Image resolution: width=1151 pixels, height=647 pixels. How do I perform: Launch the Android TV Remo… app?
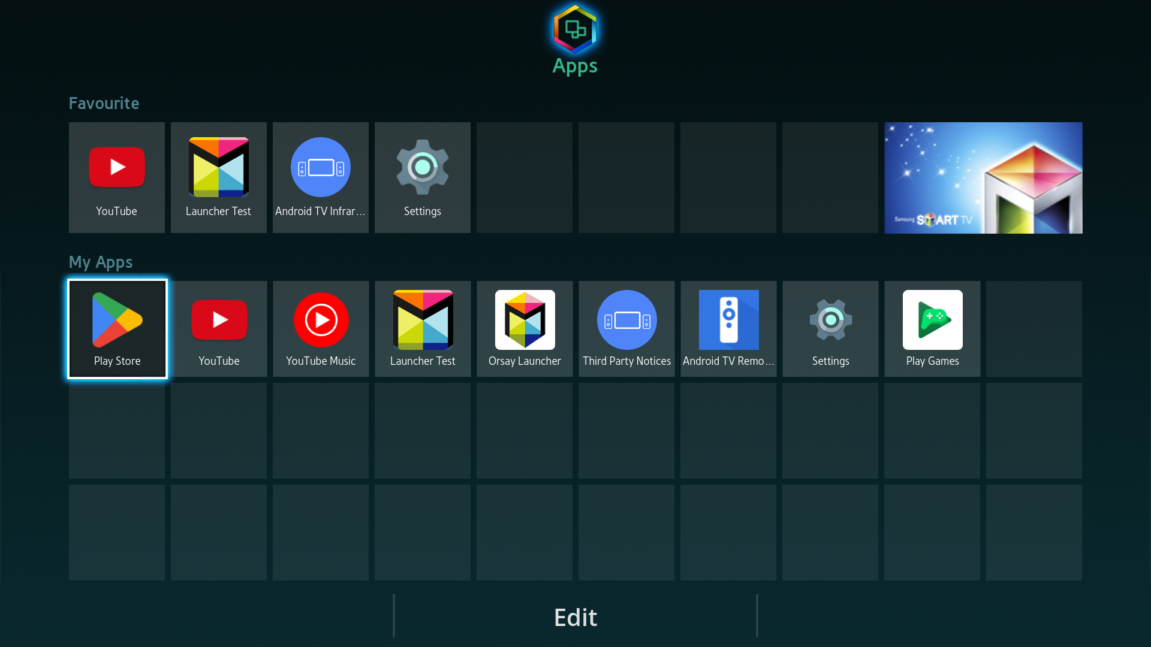(x=728, y=329)
